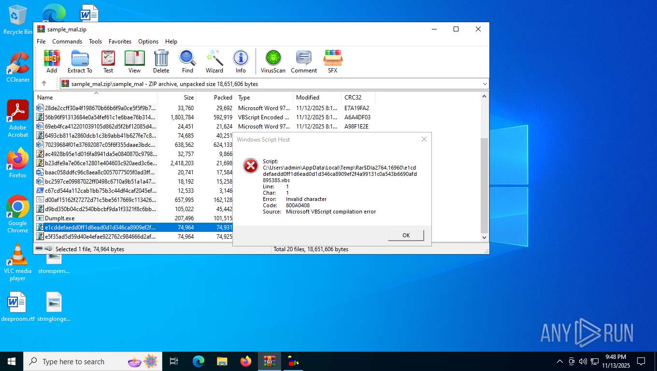Open Firefox desktop icon
Image resolution: width=657 pixels, height=371 pixels.
point(18,163)
